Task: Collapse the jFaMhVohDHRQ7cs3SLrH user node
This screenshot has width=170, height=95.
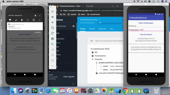Action: 97,63
